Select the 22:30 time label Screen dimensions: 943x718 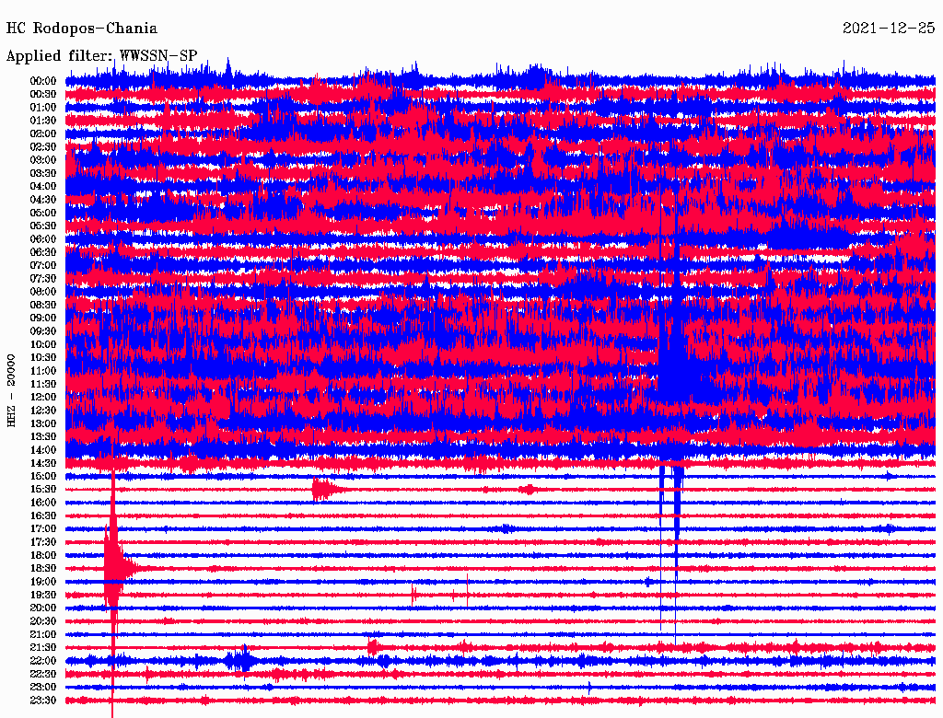(x=43, y=674)
